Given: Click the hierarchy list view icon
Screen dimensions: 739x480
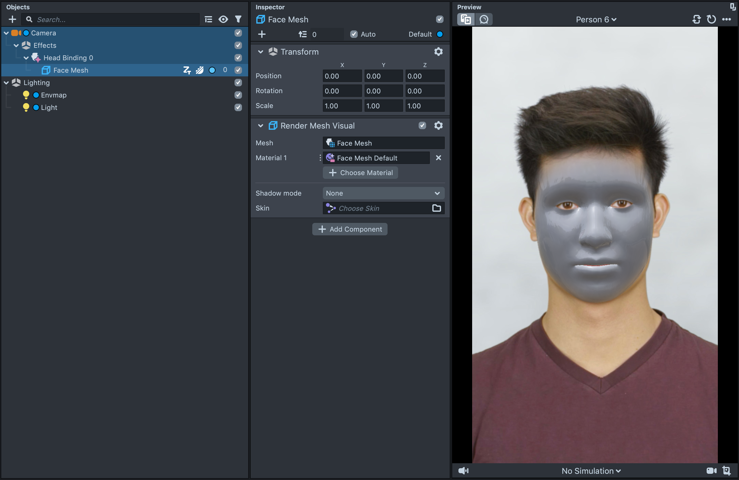Looking at the screenshot, I should coord(208,20).
